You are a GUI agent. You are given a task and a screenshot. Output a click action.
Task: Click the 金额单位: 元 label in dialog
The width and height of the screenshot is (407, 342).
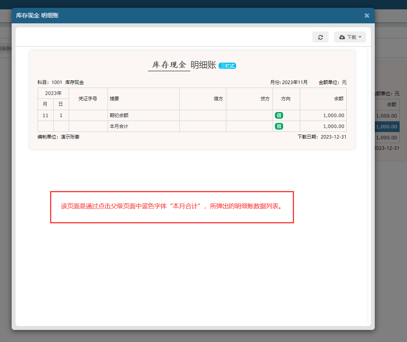[332, 82]
